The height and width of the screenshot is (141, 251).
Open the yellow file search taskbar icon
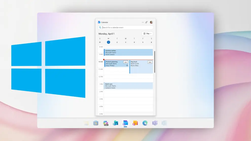135,123
